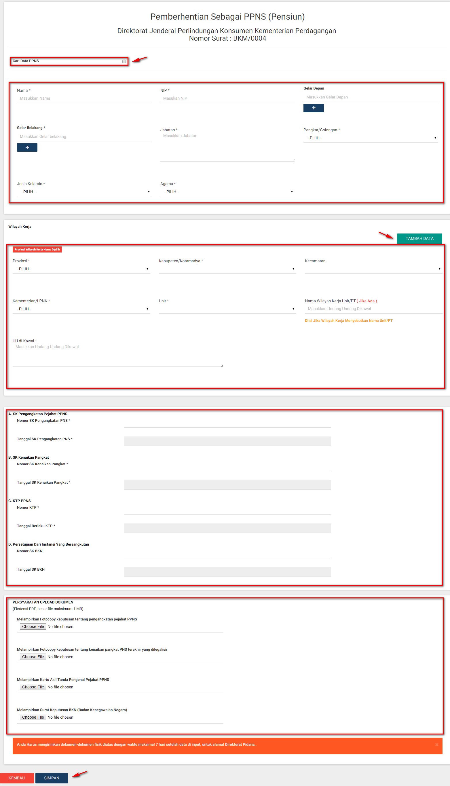Open the Pangkat/Golongan dropdown
Image resolution: width=450 pixels, height=786 pixels.
[x=370, y=138]
